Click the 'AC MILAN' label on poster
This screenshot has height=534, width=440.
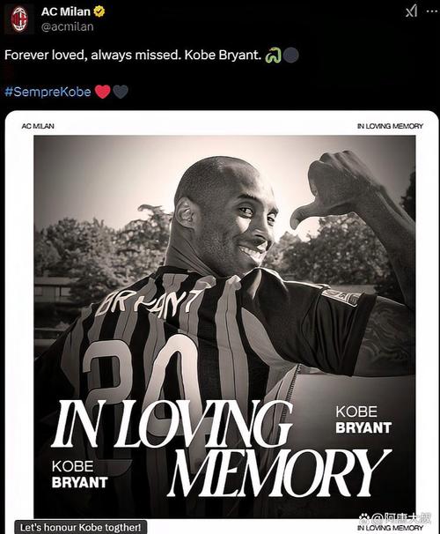[x=38, y=126]
